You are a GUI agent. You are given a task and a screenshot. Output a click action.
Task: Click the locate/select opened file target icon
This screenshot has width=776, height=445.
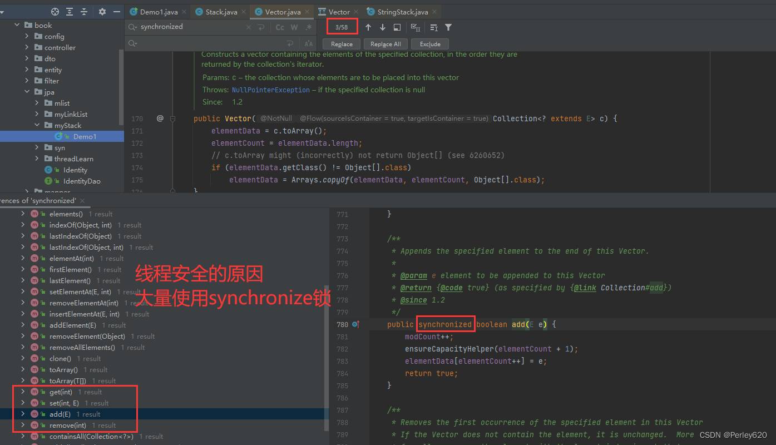click(55, 12)
